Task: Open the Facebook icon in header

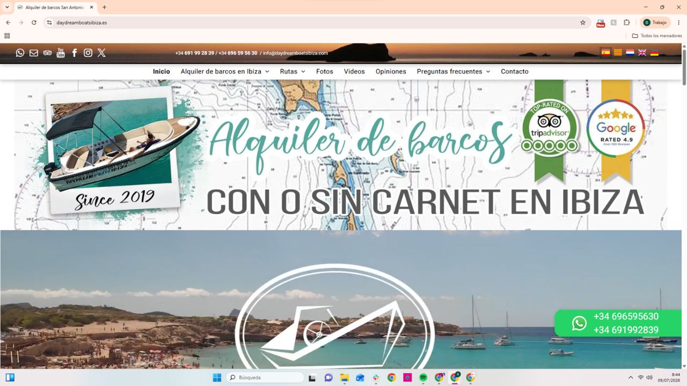Action: point(75,53)
